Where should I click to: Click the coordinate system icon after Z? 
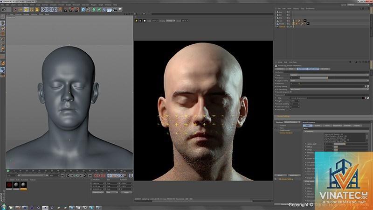tap(60, 9)
